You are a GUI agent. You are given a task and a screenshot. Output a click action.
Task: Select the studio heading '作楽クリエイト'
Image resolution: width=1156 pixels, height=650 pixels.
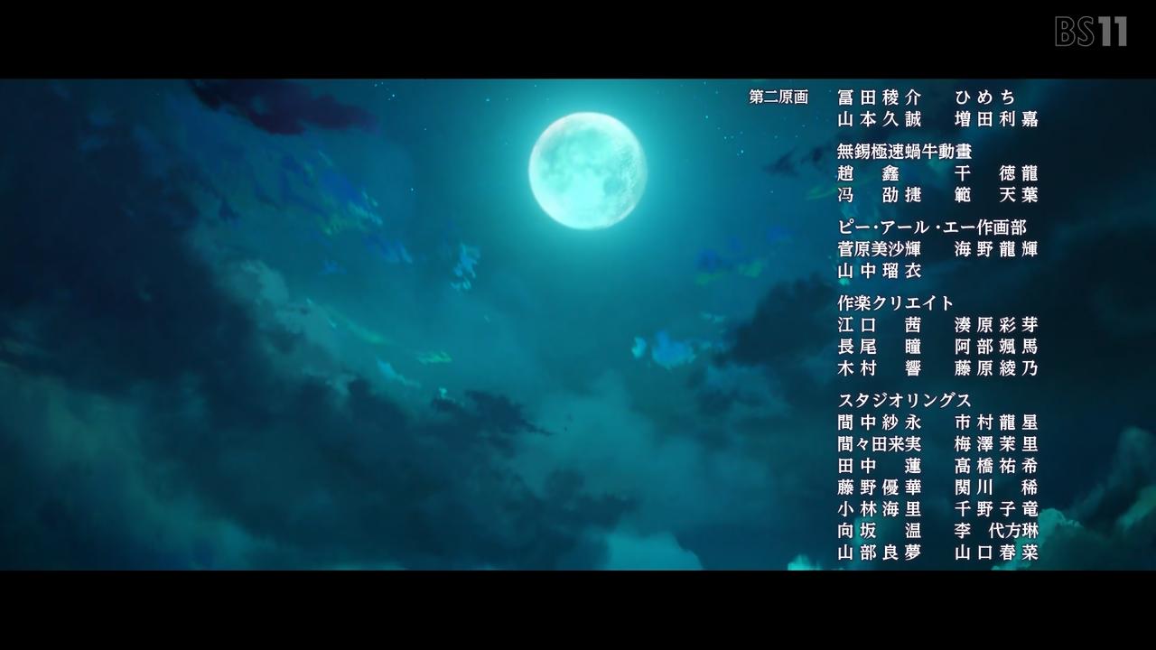(x=896, y=303)
